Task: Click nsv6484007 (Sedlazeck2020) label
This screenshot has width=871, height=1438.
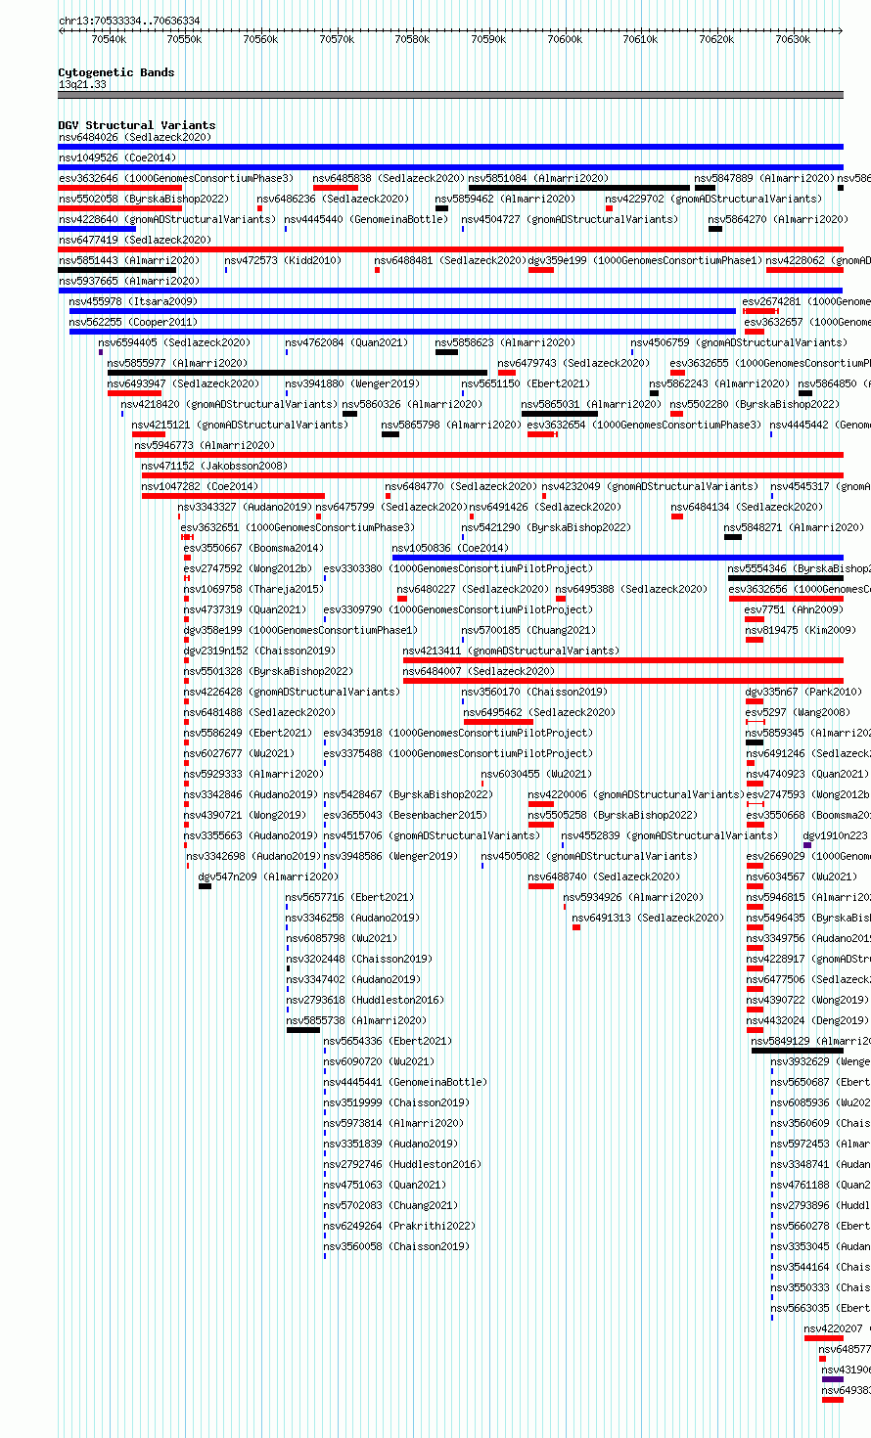Action: [479, 671]
